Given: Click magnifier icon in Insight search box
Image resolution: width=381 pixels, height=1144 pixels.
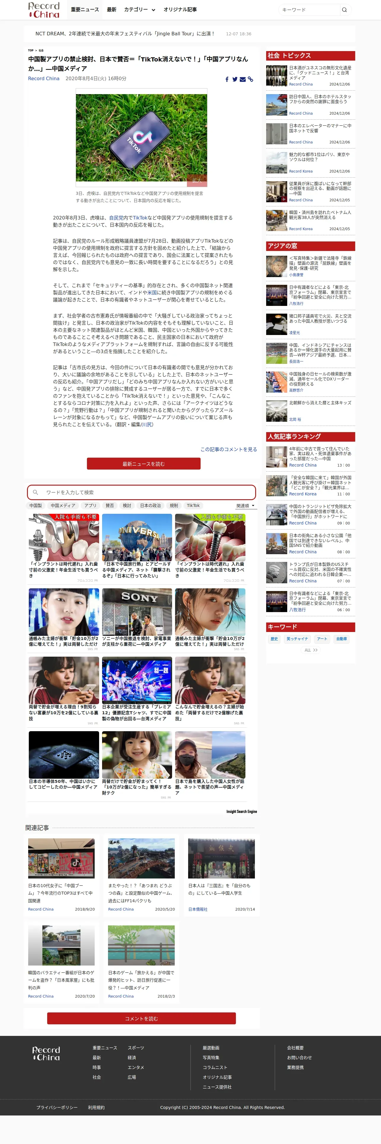Looking at the screenshot, I should [x=36, y=492].
